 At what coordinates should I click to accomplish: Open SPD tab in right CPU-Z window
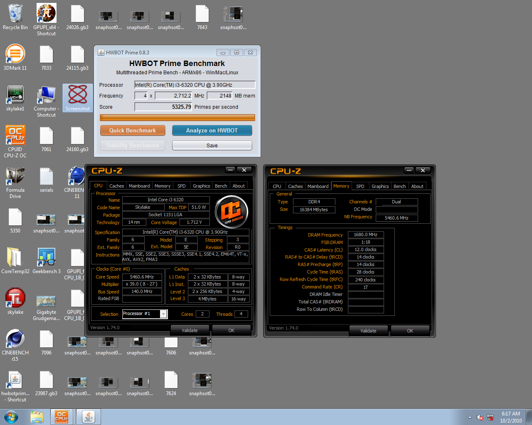(360, 186)
